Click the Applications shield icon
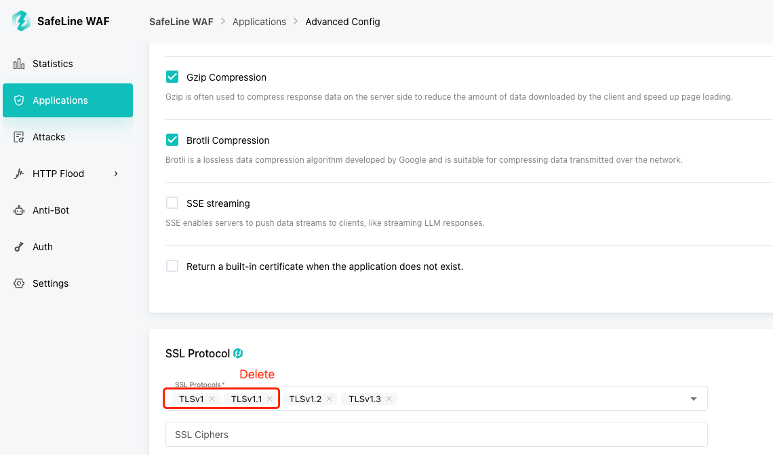The width and height of the screenshot is (773, 455). click(19, 100)
